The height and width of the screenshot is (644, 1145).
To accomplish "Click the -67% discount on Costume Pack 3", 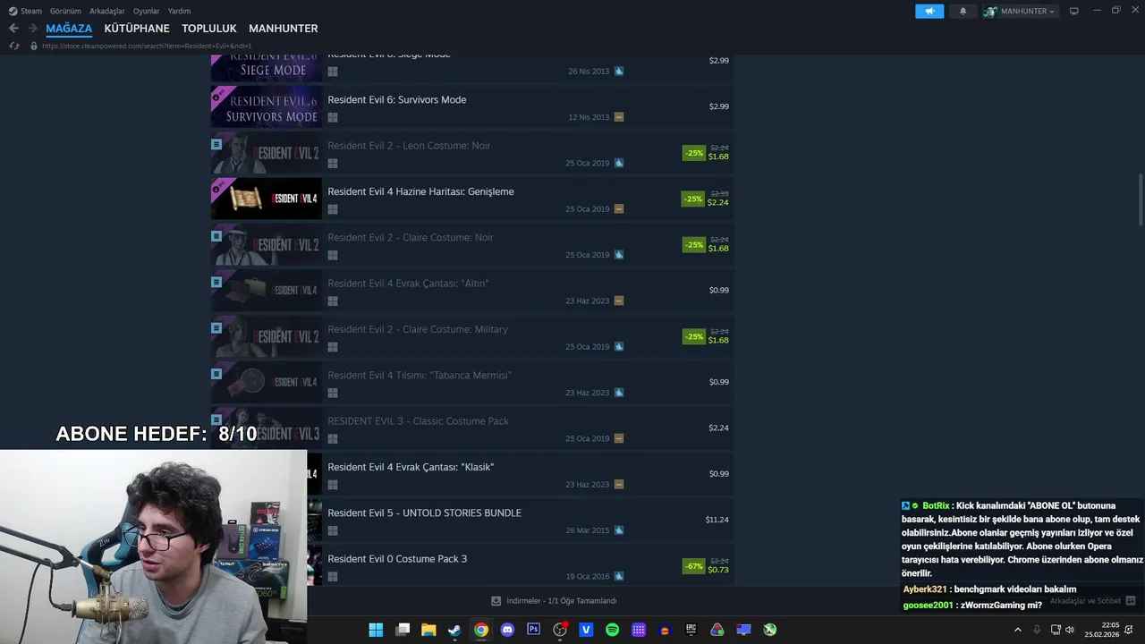I will pyautogui.click(x=693, y=566).
